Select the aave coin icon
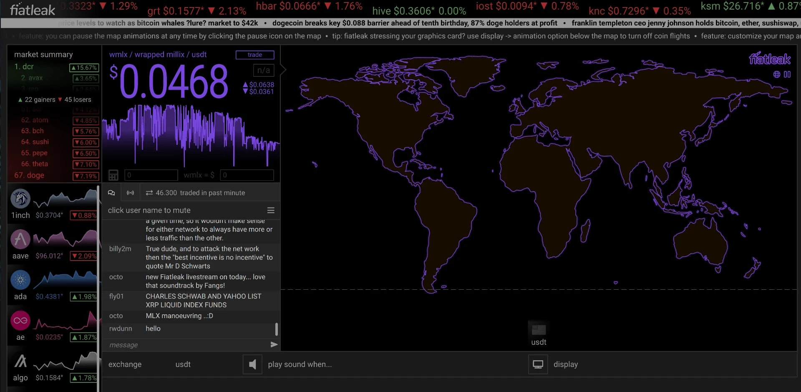Screen dimensions: 801x392 pos(20,239)
